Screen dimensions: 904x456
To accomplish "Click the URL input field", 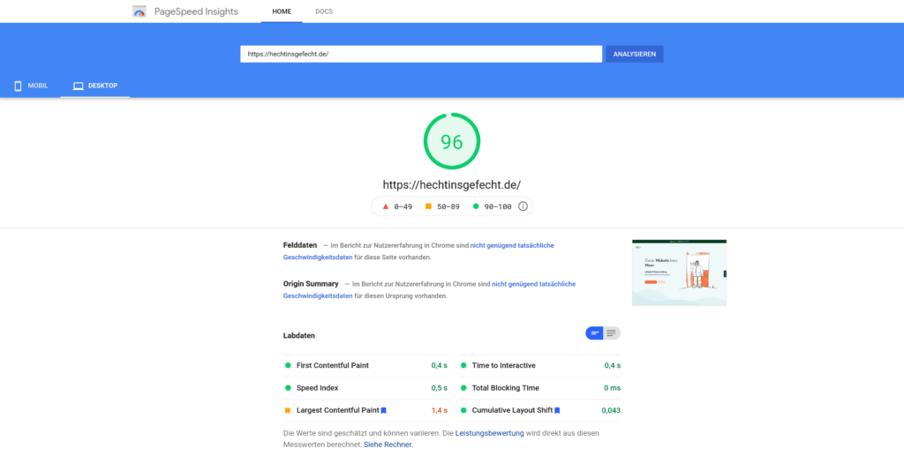I will click(x=421, y=54).
